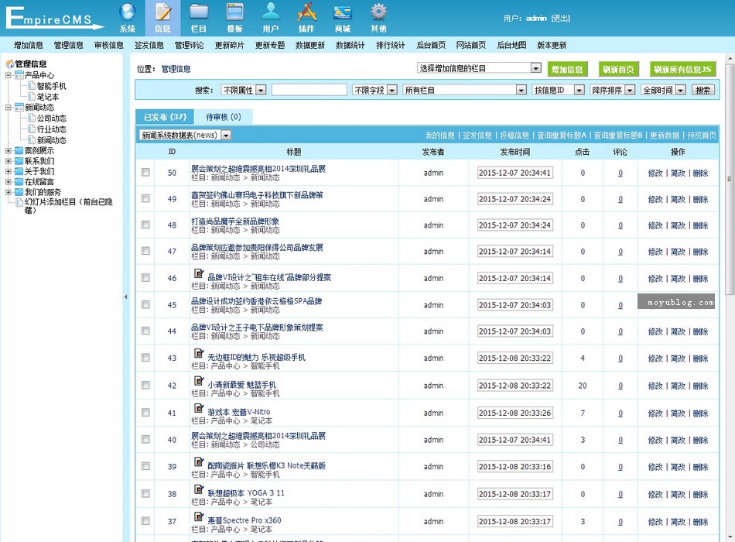Open the 全部时间 time filter dropdown
Screen dimensions: 735x542
point(680,90)
